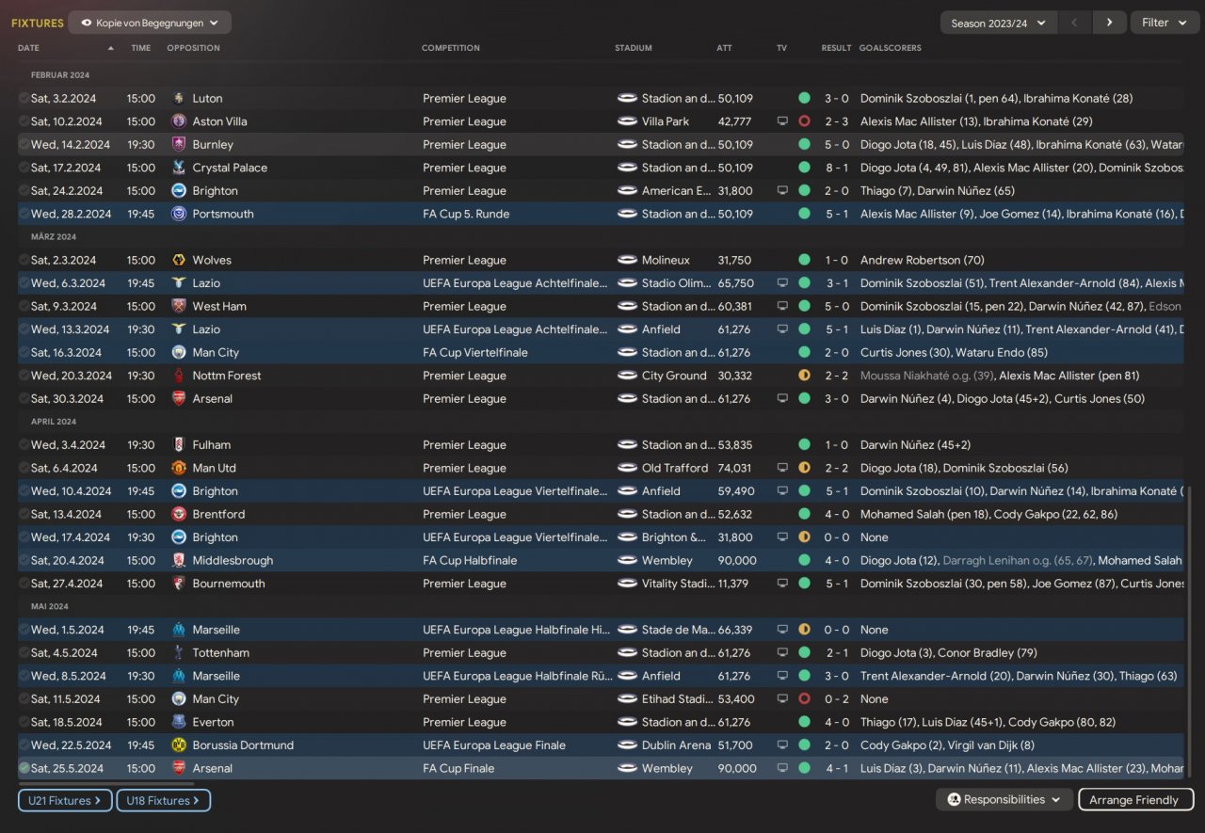
Task: Click the stadium icon next to Villa Park
Action: tap(628, 121)
